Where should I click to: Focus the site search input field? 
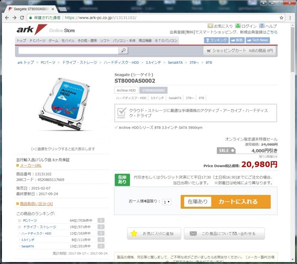coord(68,50)
